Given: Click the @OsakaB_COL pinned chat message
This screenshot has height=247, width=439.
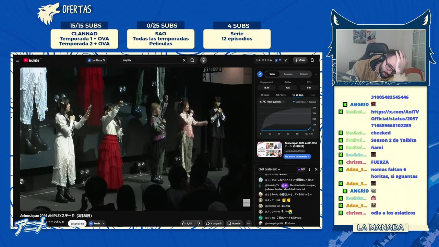Looking at the screenshot, I should (287, 187).
